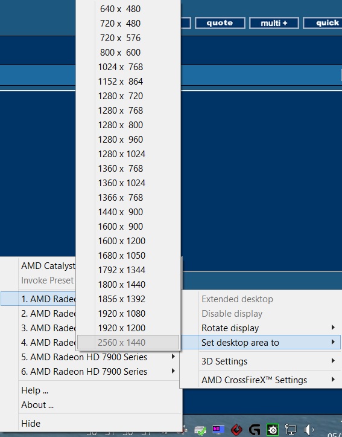Choose 1280 x 1024 desktop area
Viewport: 342px width, 437px height.
click(128, 154)
